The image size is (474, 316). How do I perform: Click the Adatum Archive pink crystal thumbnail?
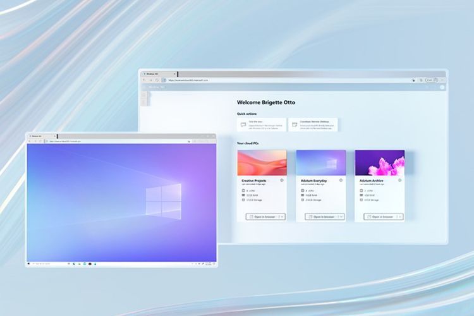tap(379, 162)
